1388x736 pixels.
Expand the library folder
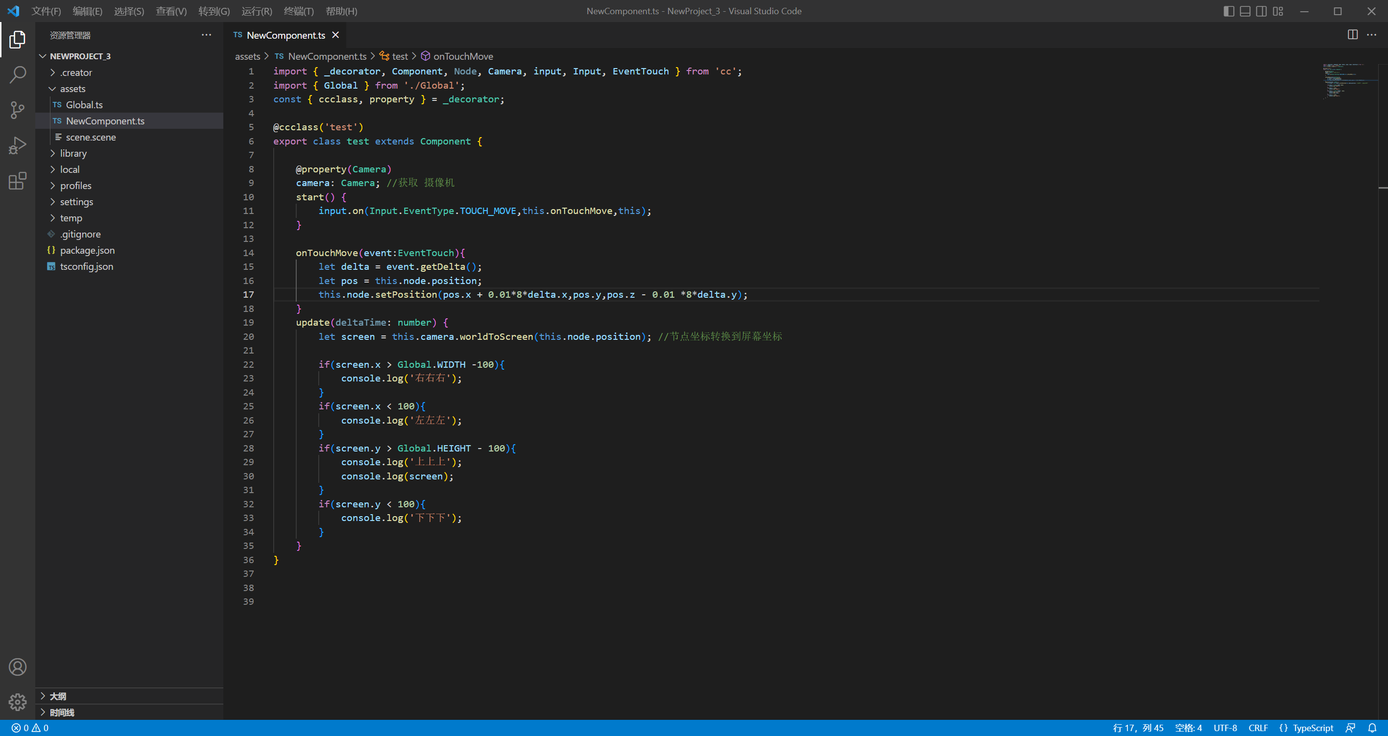(73, 154)
